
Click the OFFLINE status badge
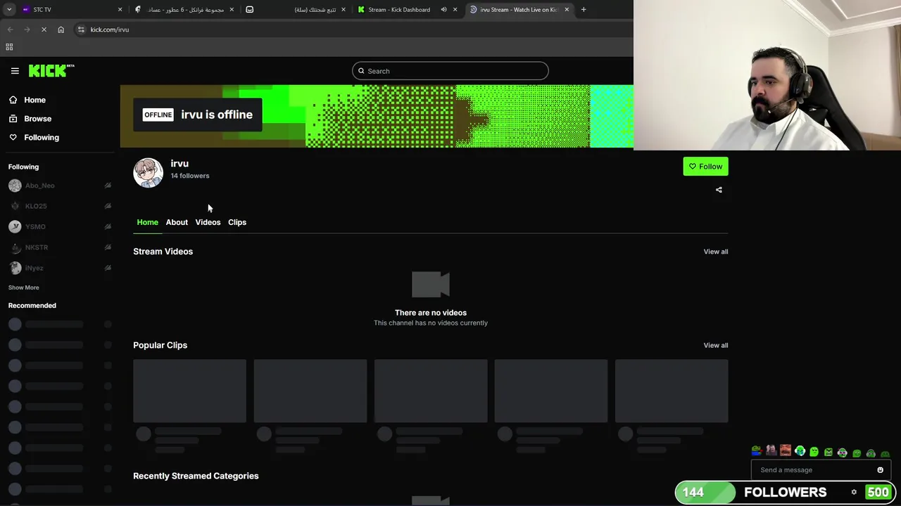158,115
